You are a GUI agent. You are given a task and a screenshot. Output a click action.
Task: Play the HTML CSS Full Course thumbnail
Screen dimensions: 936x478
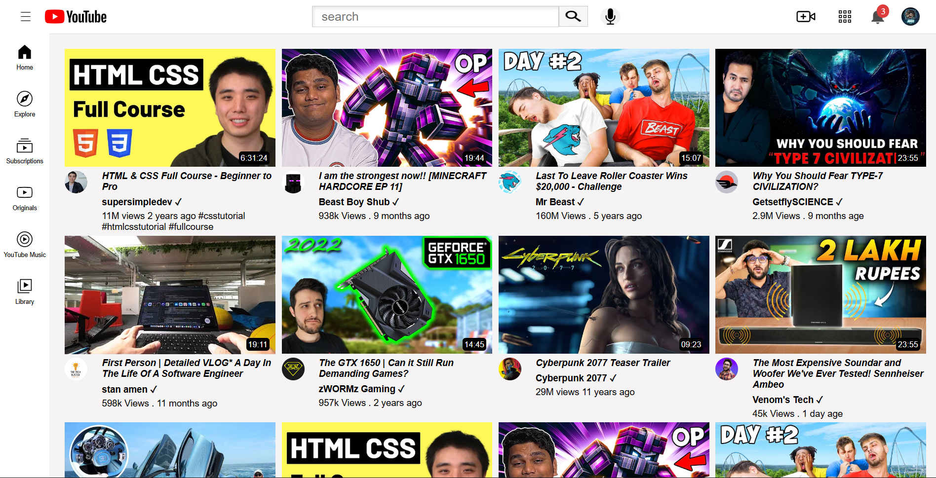coord(170,108)
